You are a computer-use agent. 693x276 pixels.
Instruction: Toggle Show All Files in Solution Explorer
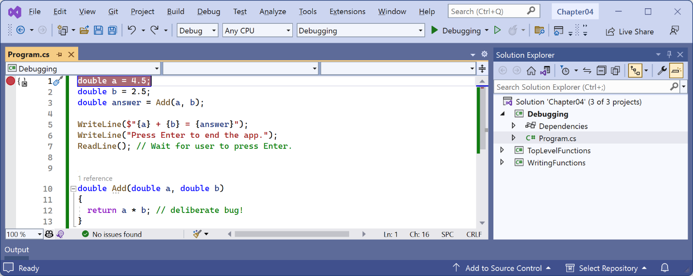coord(615,71)
